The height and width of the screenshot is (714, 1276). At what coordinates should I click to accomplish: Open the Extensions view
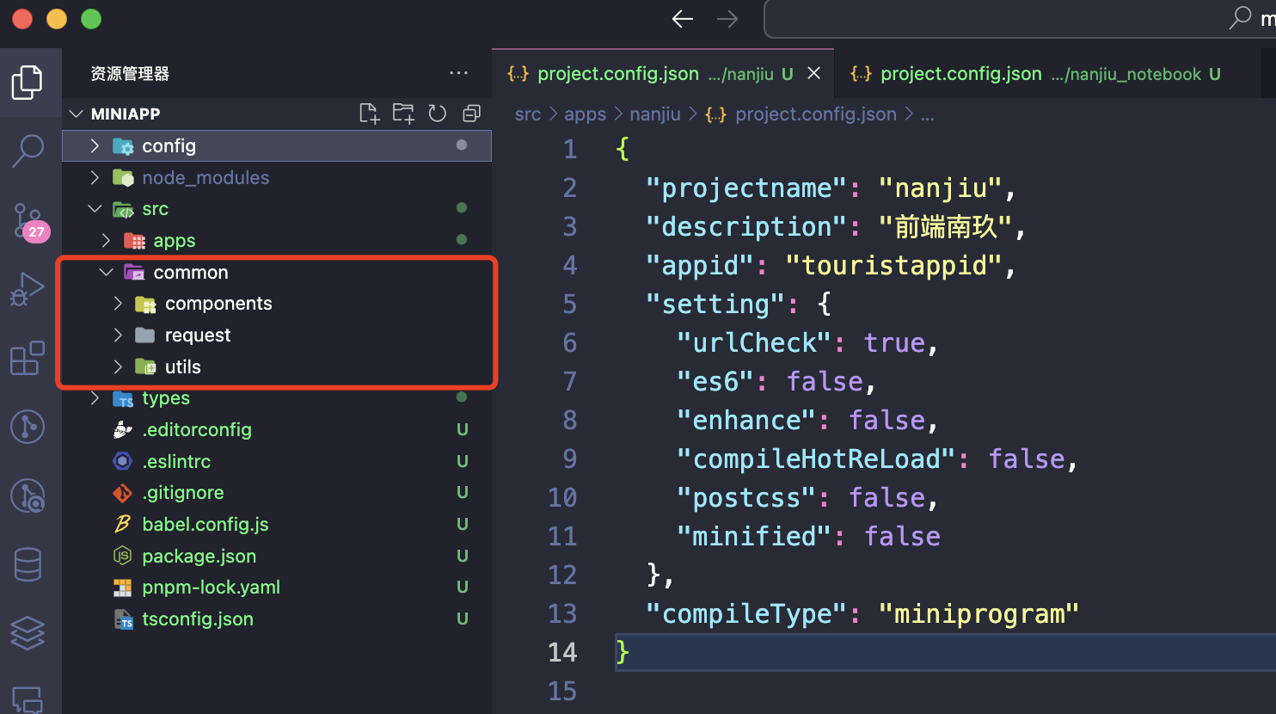(28, 358)
